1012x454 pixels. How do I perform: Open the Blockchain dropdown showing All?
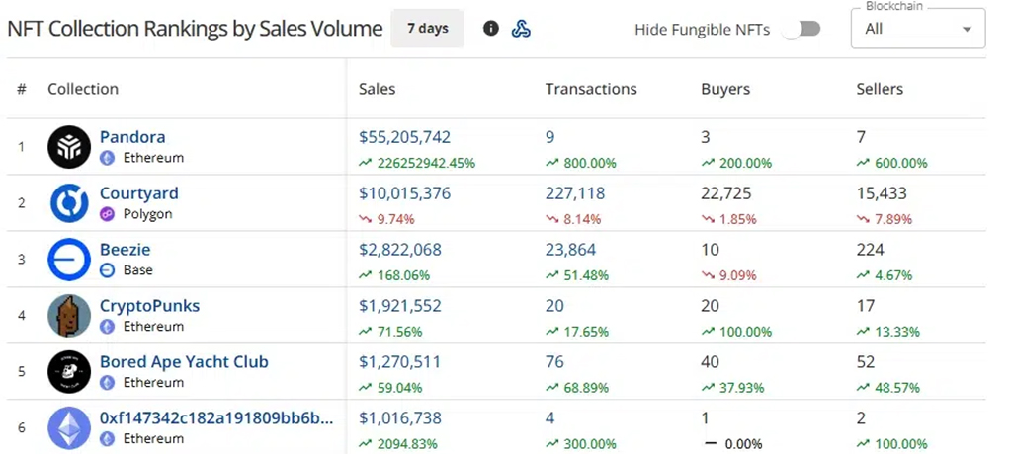(x=918, y=29)
